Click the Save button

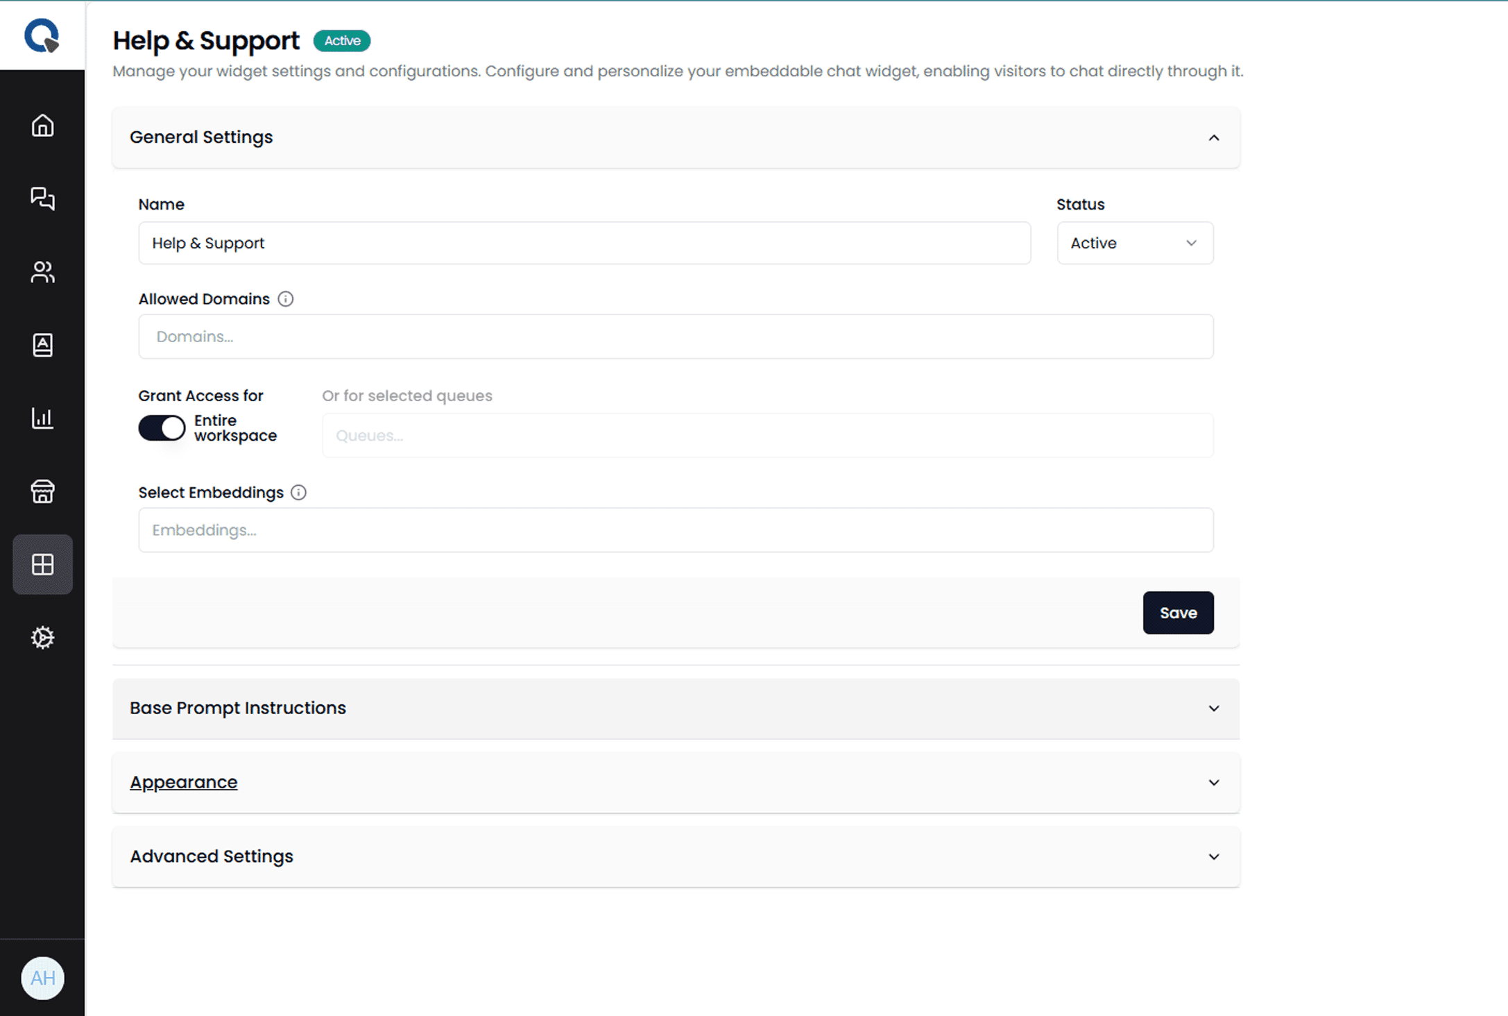pyautogui.click(x=1178, y=613)
